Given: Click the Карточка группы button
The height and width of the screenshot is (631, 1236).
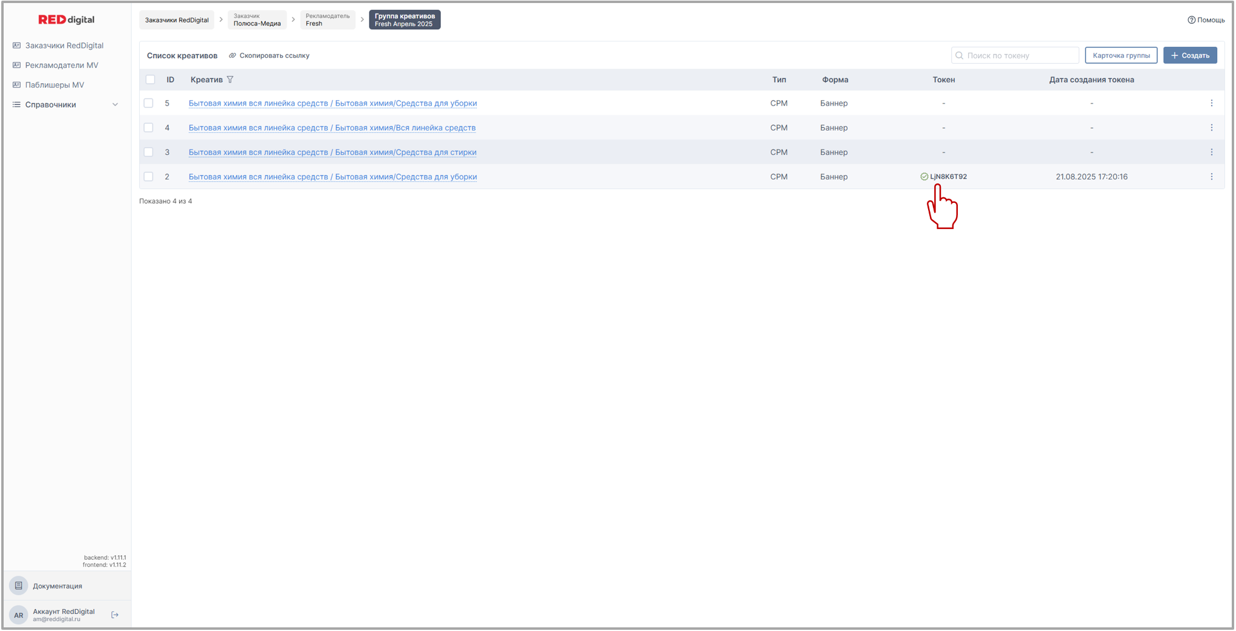Looking at the screenshot, I should tap(1121, 55).
